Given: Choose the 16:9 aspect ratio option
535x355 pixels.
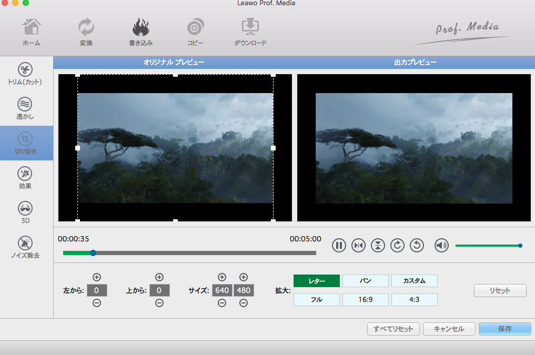Looking at the screenshot, I should pyautogui.click(x=366, y=300).
